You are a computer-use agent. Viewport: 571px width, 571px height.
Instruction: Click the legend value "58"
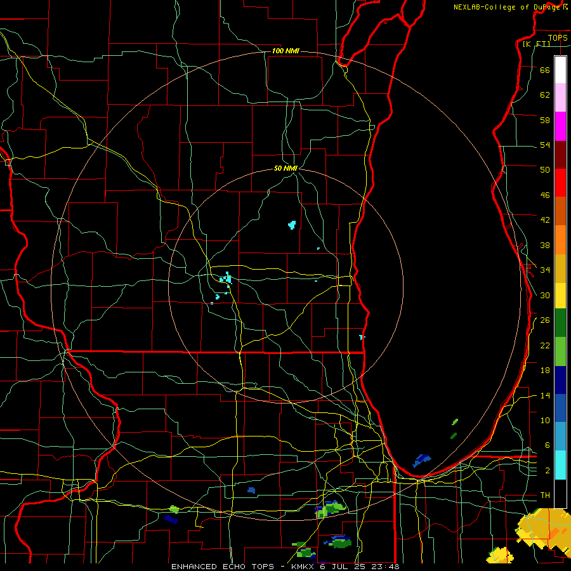(x=545, y=120)
